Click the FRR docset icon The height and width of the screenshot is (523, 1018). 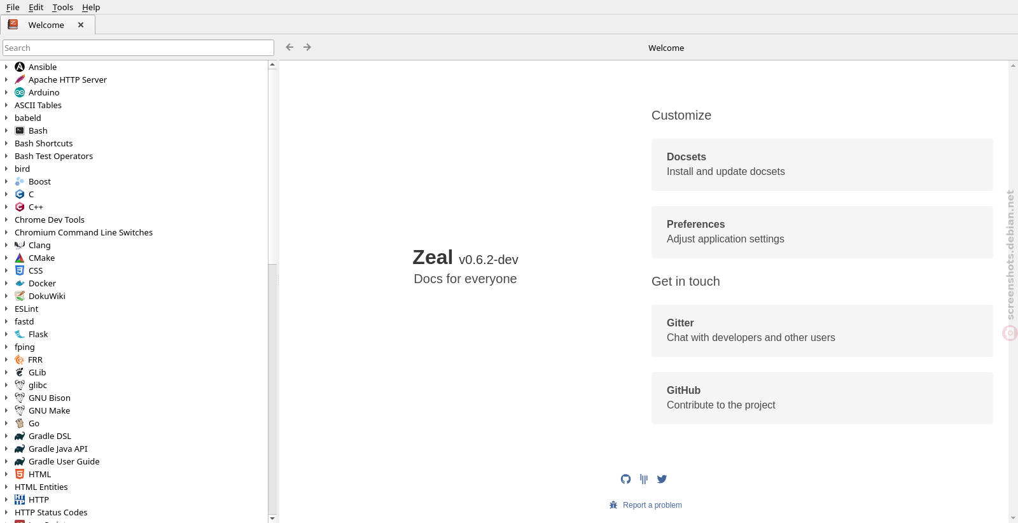pos(20,359)
